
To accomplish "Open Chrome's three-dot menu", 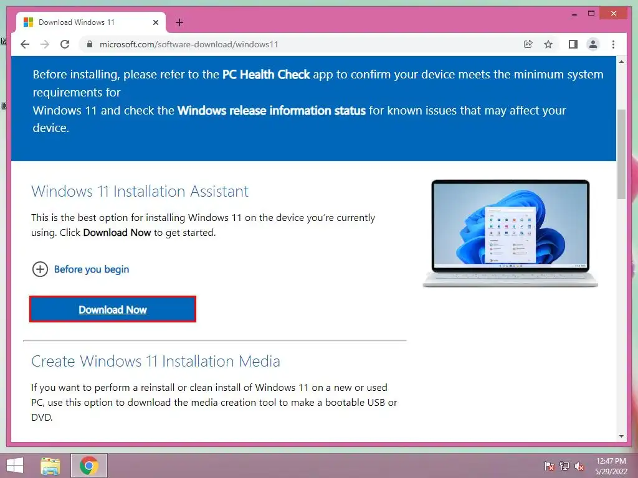I will point(613,44).
